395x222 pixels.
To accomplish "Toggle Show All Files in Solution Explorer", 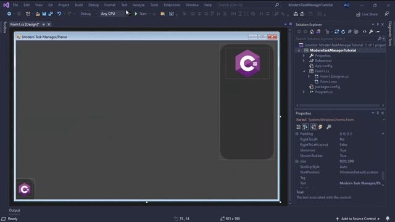I will [356, 31].
